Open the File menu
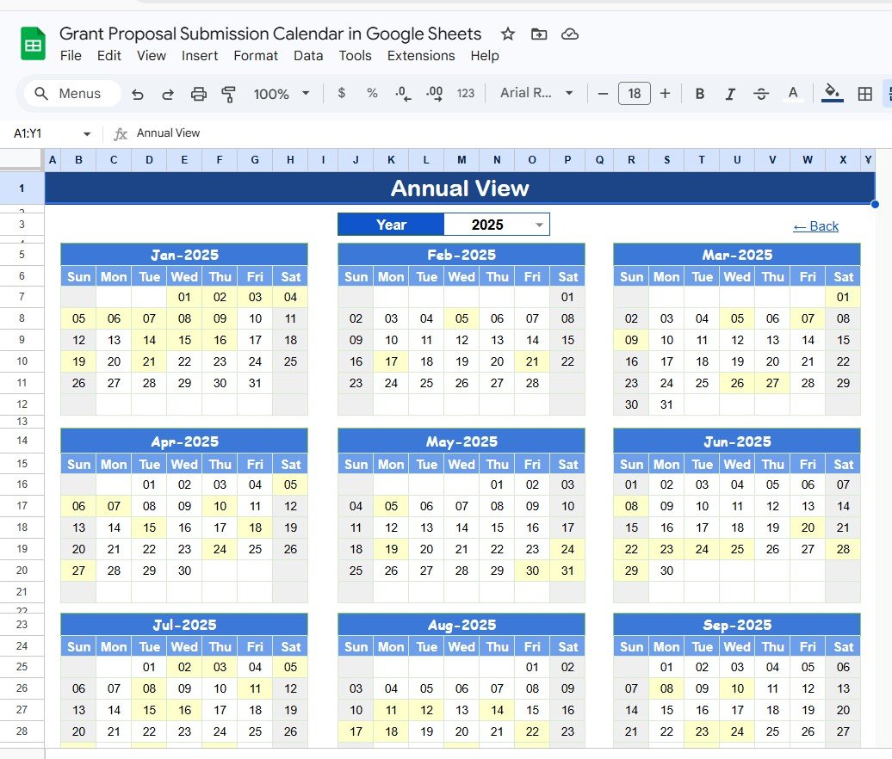 click(71, 56)
